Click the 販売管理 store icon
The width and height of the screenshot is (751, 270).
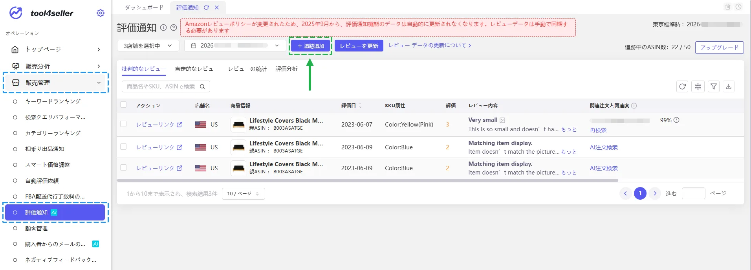[16, 83]
